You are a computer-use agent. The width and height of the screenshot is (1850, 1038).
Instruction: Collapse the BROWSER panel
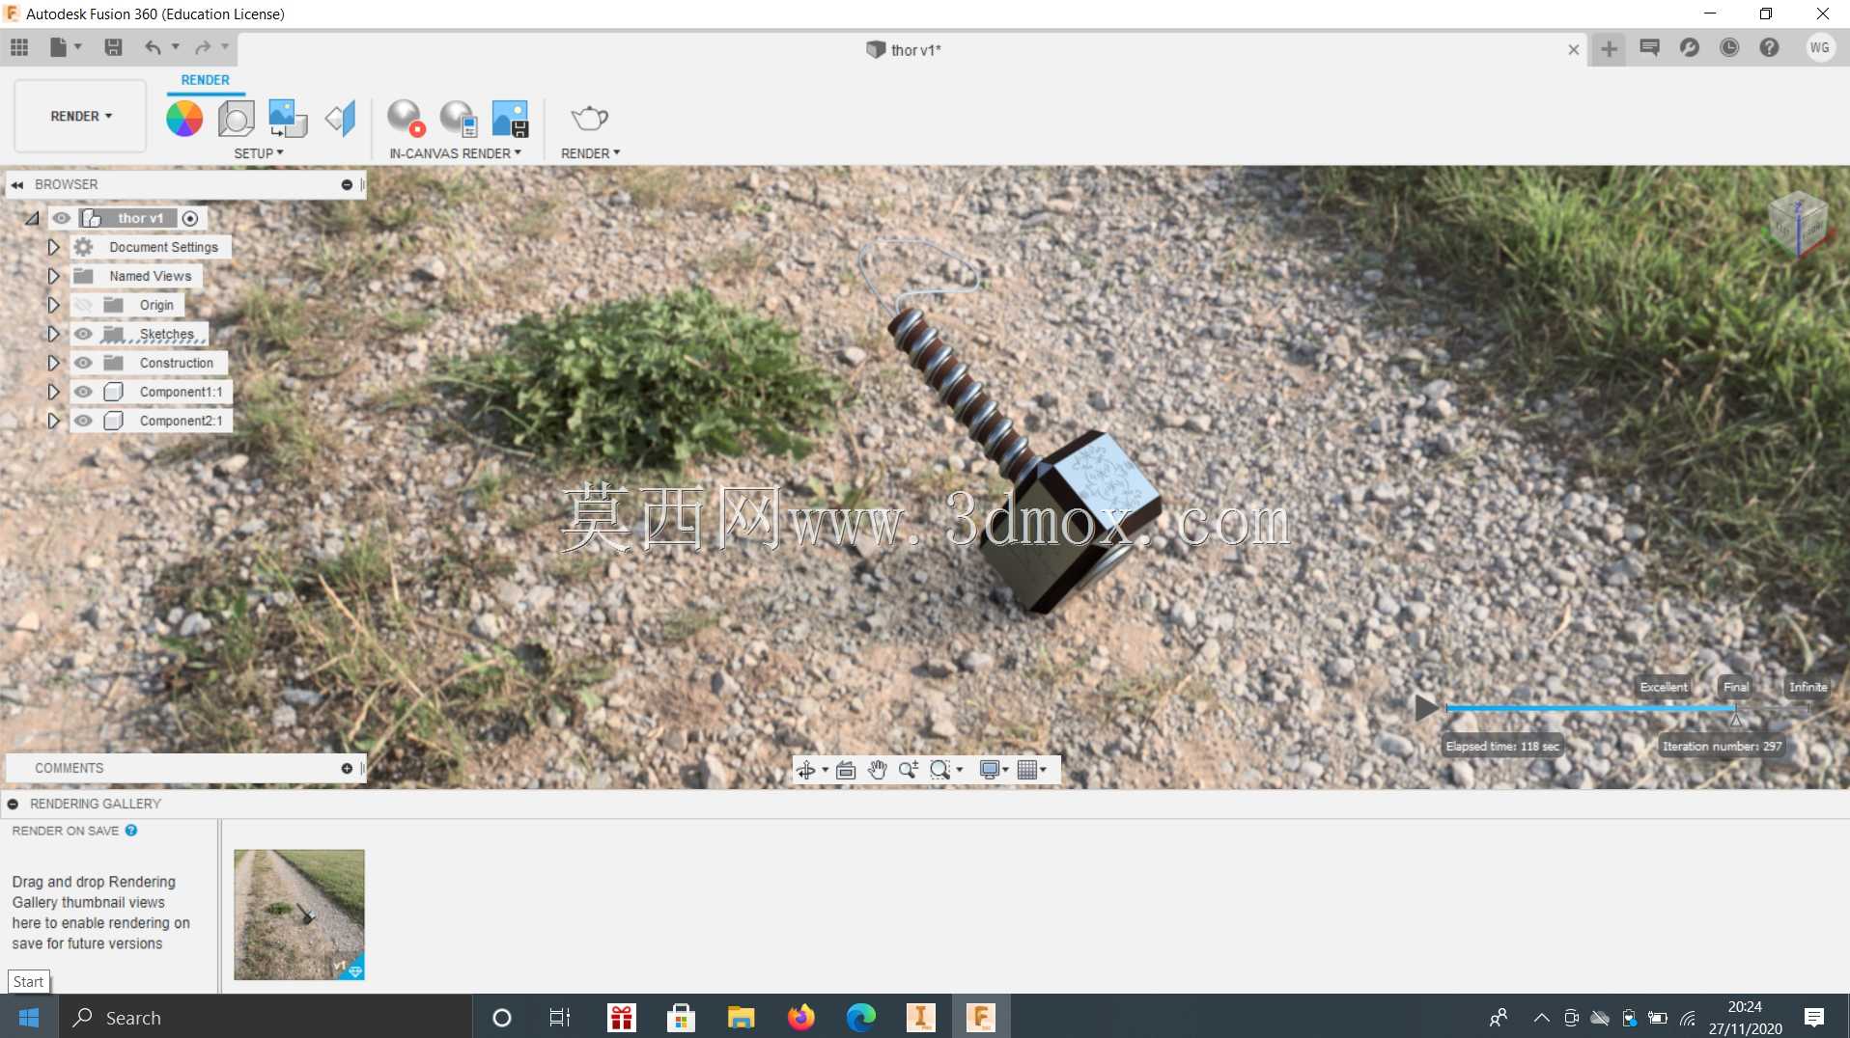point(17,184)
